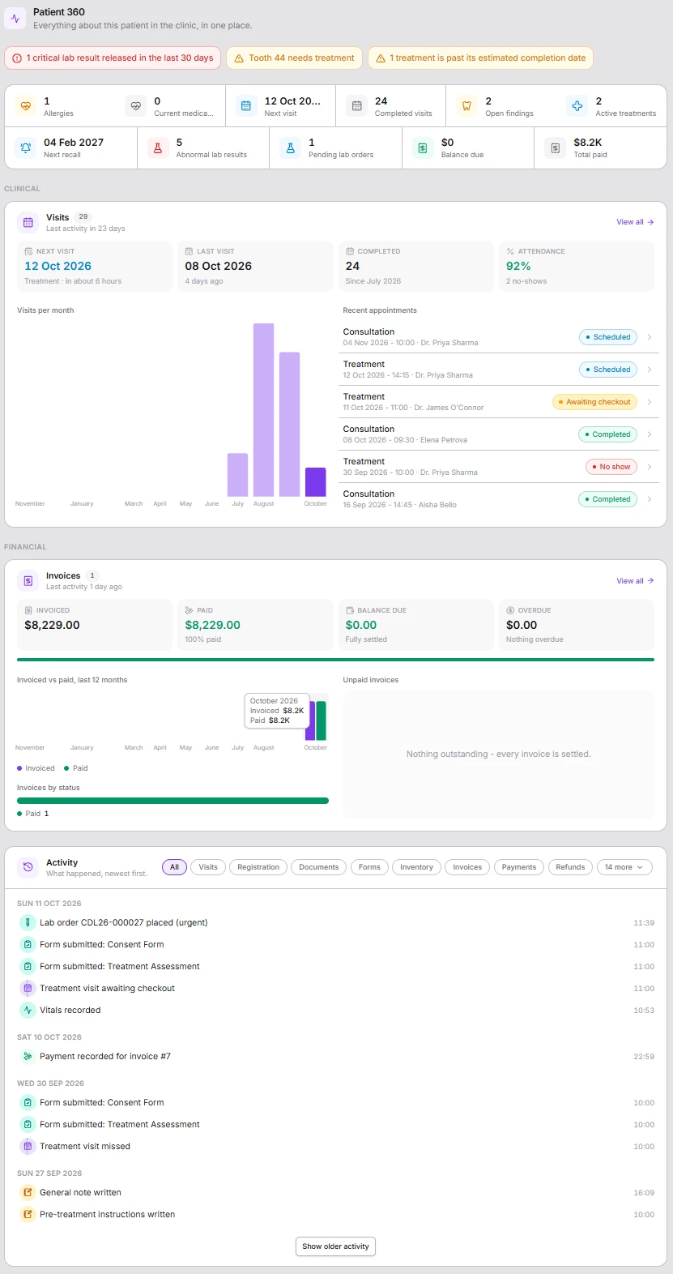Click the Completed visits calendar icon
Viewport: 673px width, 1274px height.
356,106
